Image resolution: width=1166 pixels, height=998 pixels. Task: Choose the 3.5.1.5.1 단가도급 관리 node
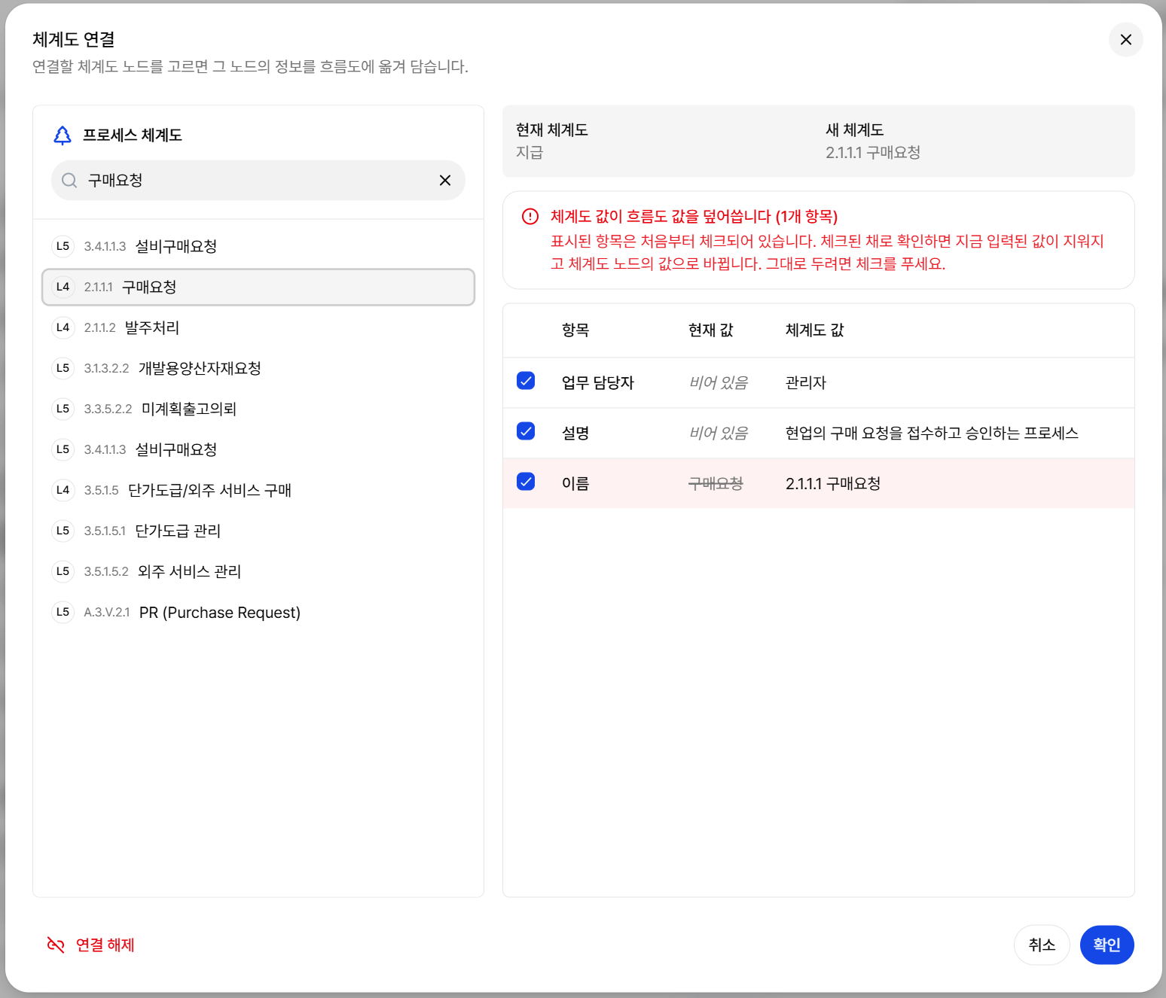pos(258,531)
